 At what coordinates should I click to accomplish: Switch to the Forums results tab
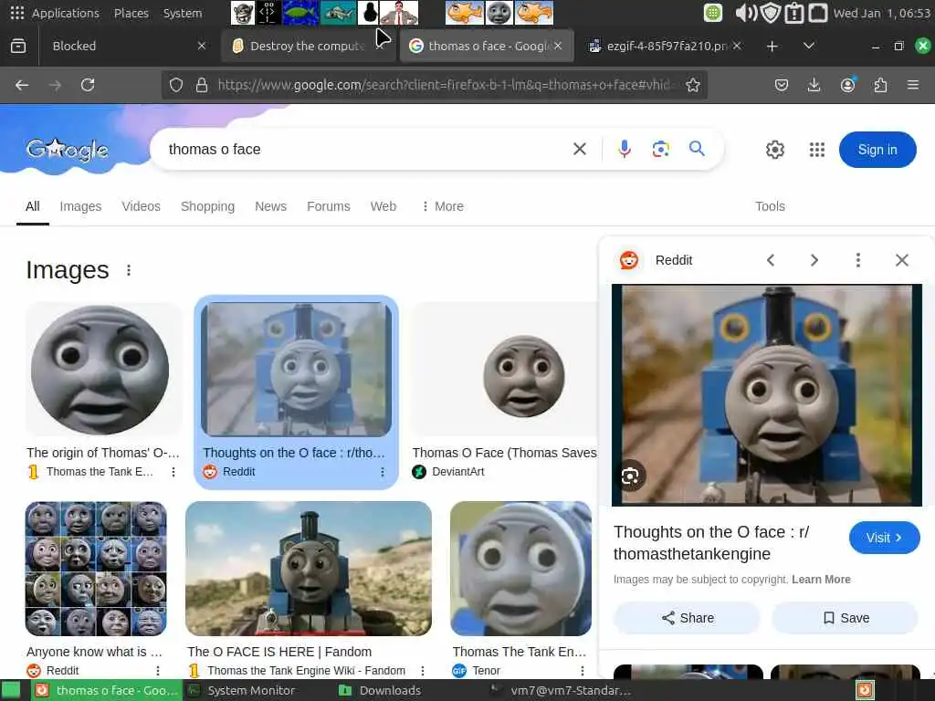coord(329,206)
